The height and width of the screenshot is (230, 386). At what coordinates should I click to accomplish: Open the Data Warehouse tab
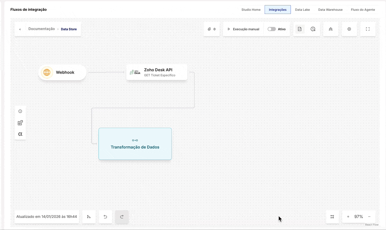pyautogui.click(x=330, y=10)
